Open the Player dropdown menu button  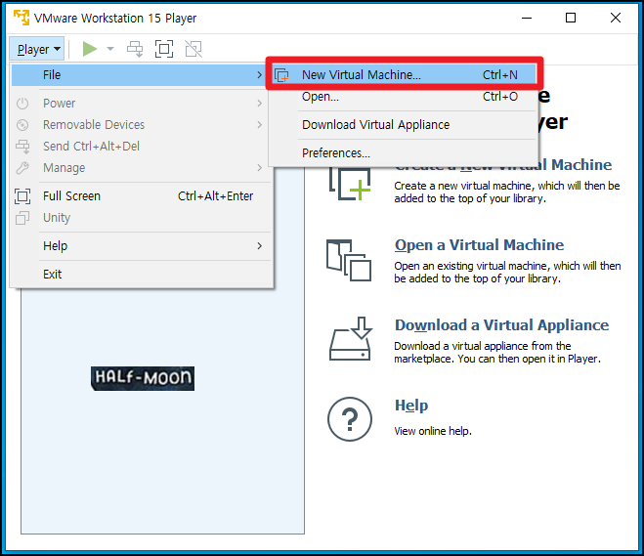point(37,49)
